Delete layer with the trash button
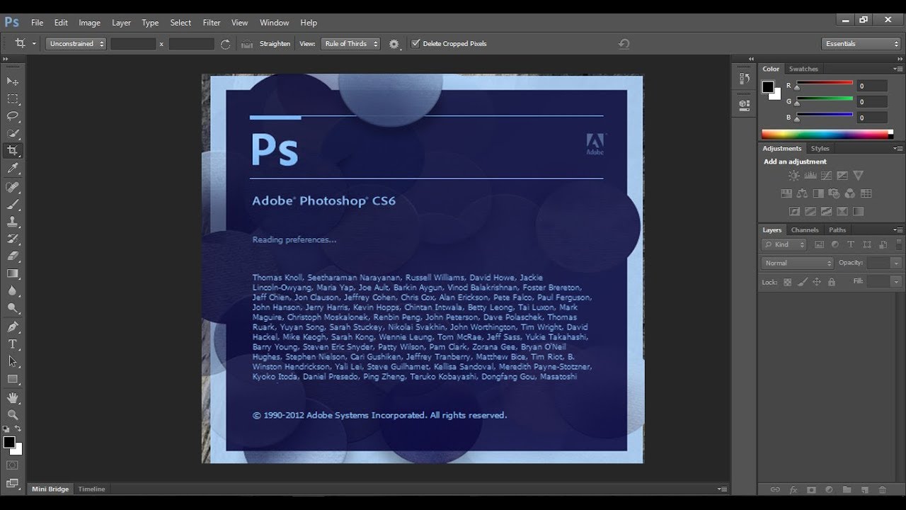 click(882, 489)
